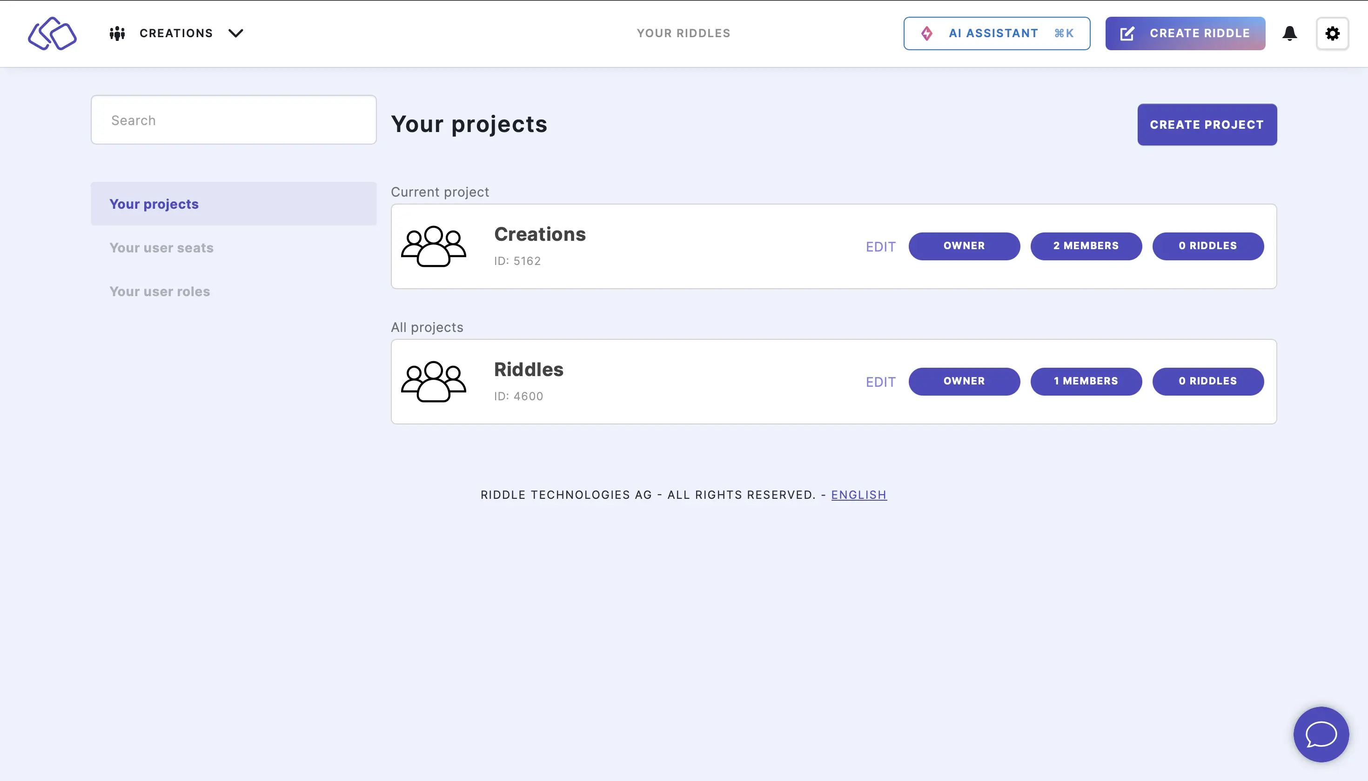Viewport: 1368px width, 781px height.
Task: Click 2 MEMBERS badge on Creations
Action: coord(1086,246)
